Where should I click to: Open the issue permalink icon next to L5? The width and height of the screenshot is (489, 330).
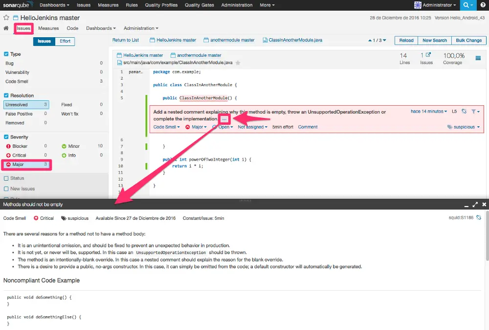tap(464, 111)
